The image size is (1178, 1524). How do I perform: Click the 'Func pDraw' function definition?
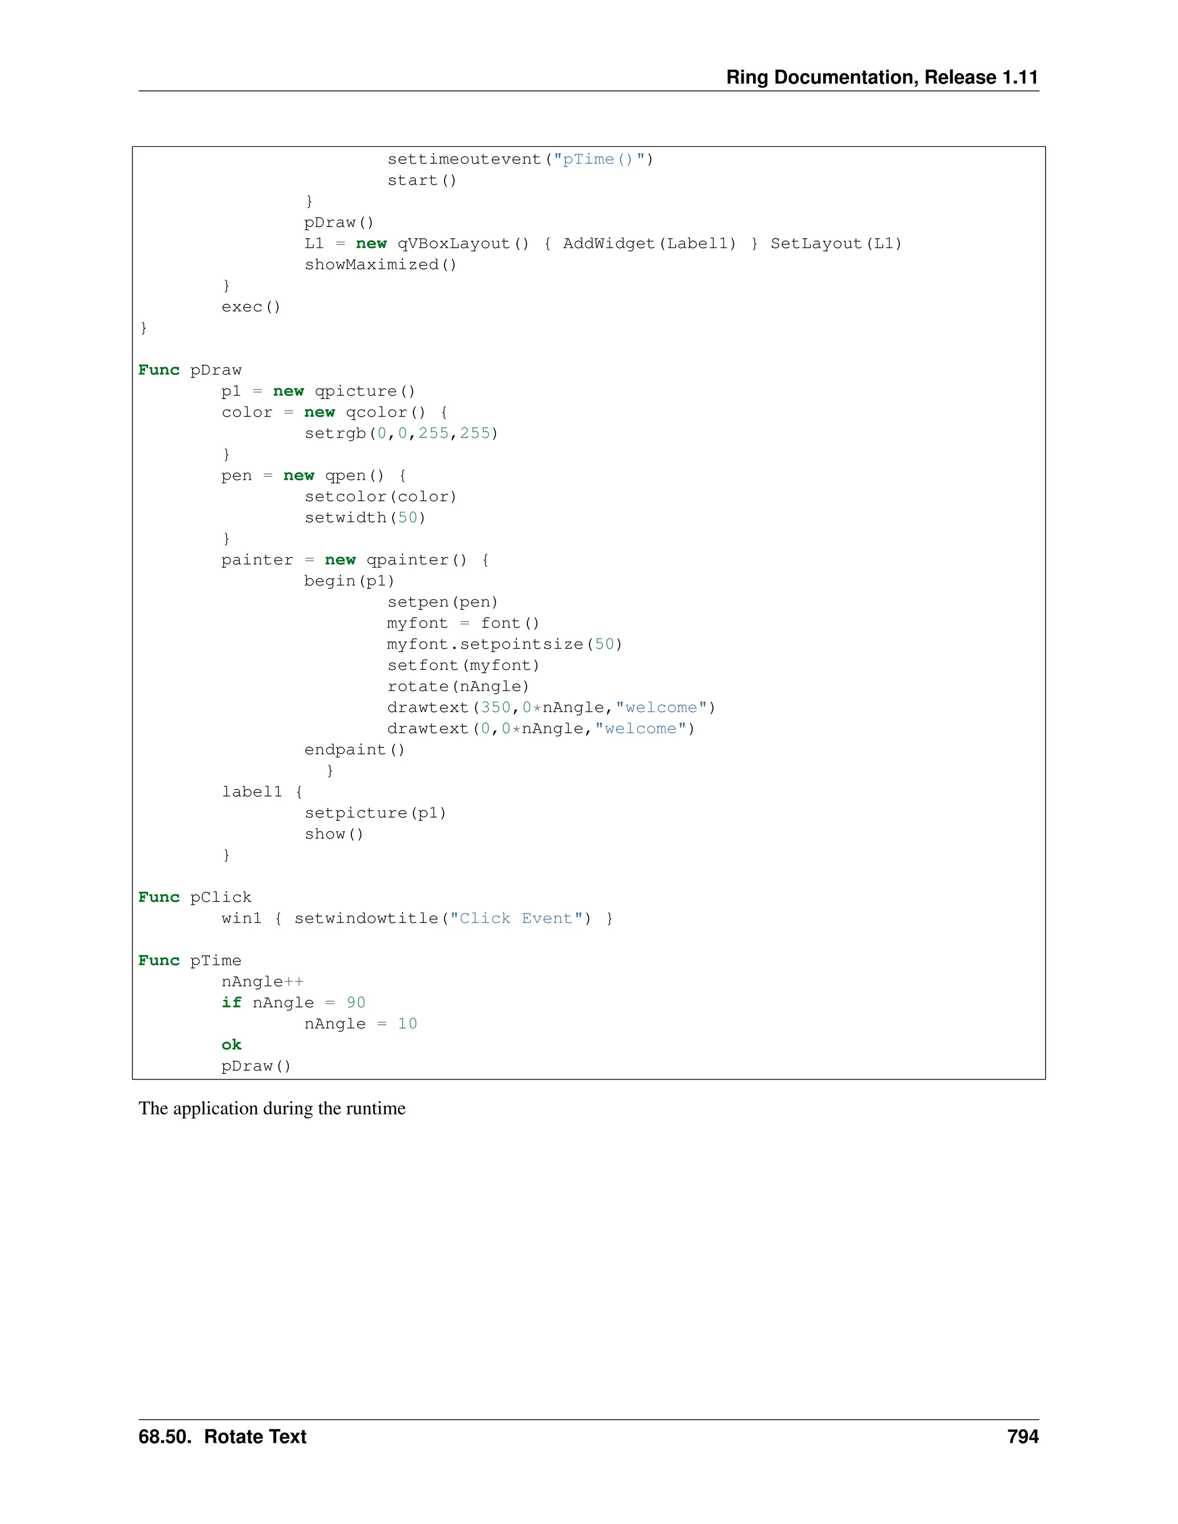tap(190, 370)
